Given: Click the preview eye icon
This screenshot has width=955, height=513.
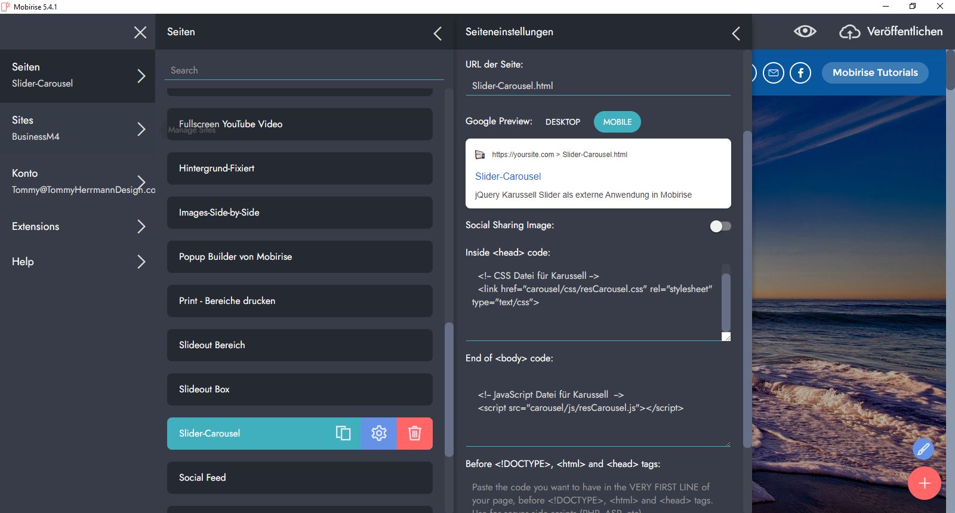Looking at the screenshot, I should pos(805,32).
